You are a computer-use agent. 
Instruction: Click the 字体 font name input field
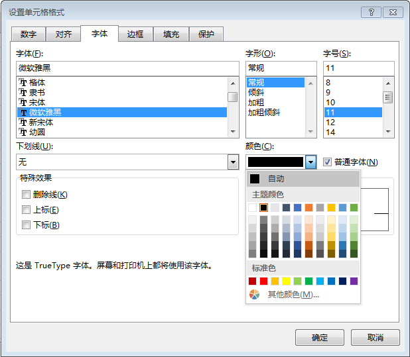point(127,68)
